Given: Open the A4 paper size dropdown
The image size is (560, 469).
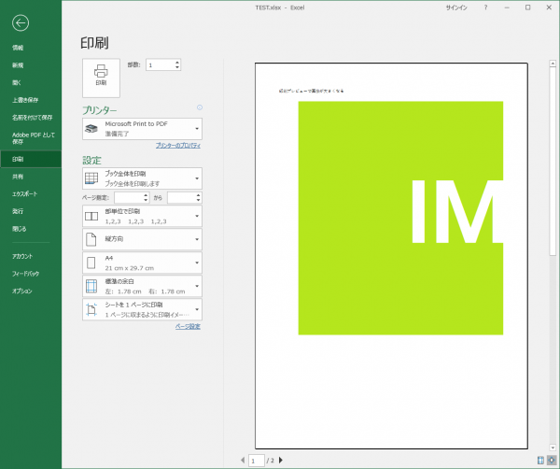Looking at the screenshot, I should (x=142, y=263).
